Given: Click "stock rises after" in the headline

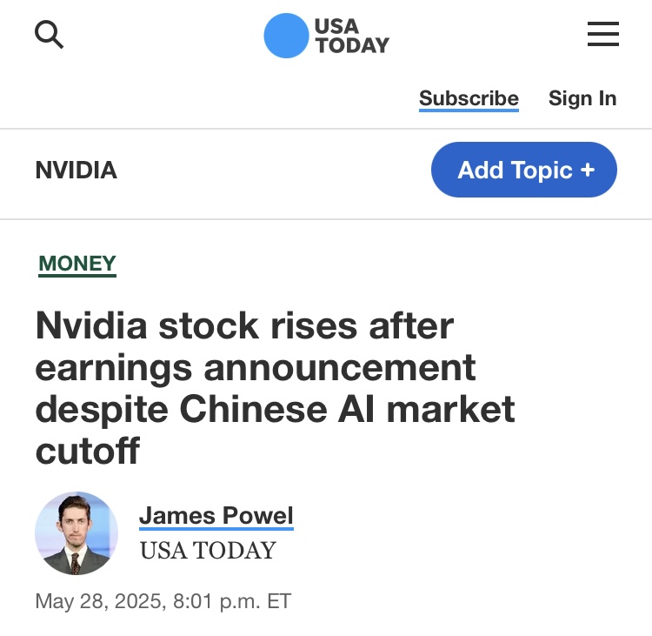Looking at the screenshot, I should (304, 325).
